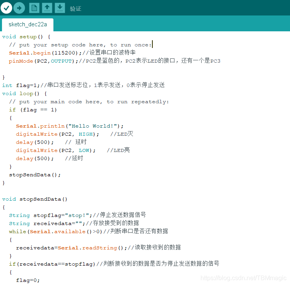
Task: Click the flag=0; statement
Action: pos(28,280)
